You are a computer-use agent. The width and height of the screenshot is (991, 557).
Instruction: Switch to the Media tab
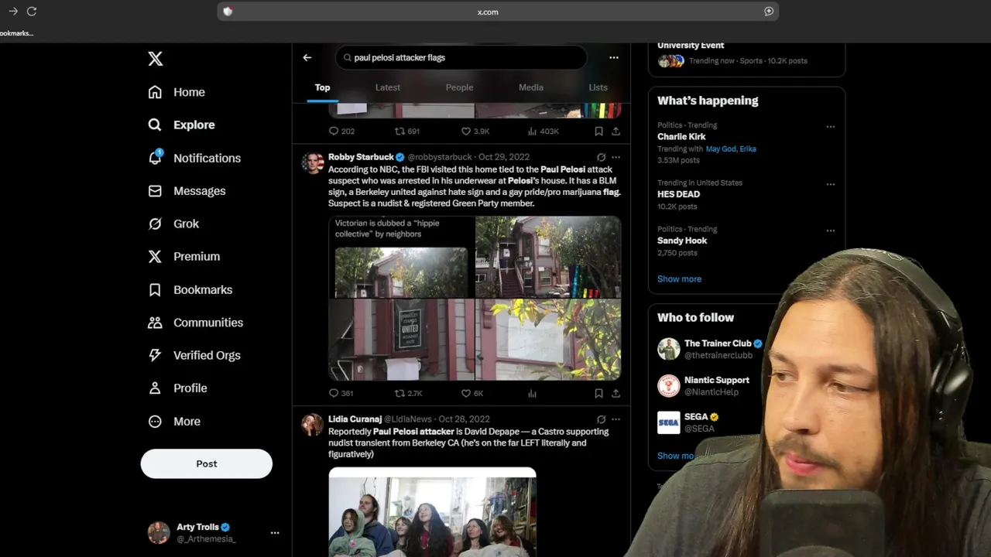pyautogui.click(x=531, y=87)
